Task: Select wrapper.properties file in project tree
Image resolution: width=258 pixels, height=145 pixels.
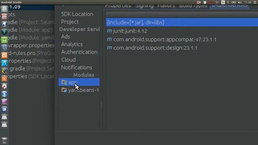Action: point(31,46)
